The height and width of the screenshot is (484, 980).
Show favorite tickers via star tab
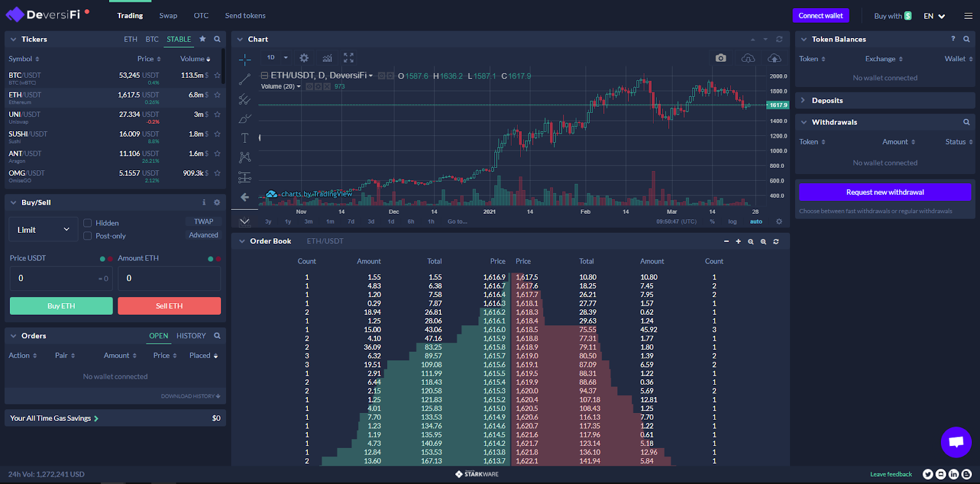(x=203, y=39)
